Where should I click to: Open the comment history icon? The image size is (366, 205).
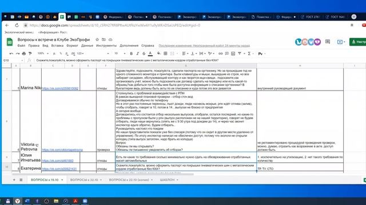tap(328, 42)
